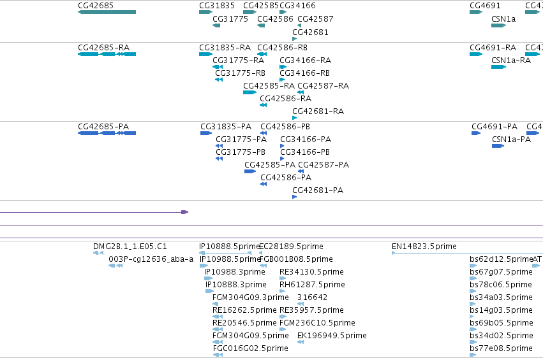
Task: Select the CG34166-RA transcript label
Action: tap(306, 61)
